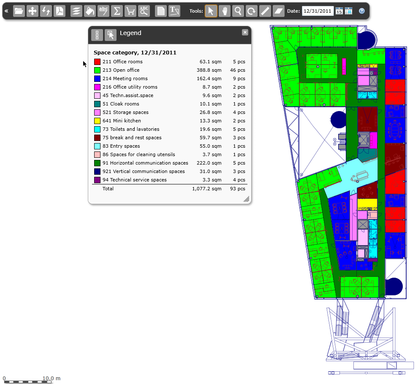Click the paint bucket fill icon
Viewport: 418px width, 384px height.
[x=90, y=11]
